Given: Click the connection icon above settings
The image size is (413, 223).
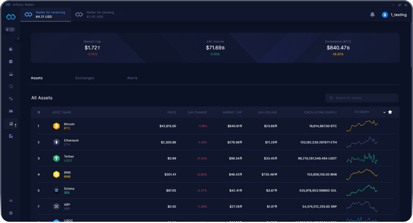Looking at the screenshot, I should click(11, 201).
